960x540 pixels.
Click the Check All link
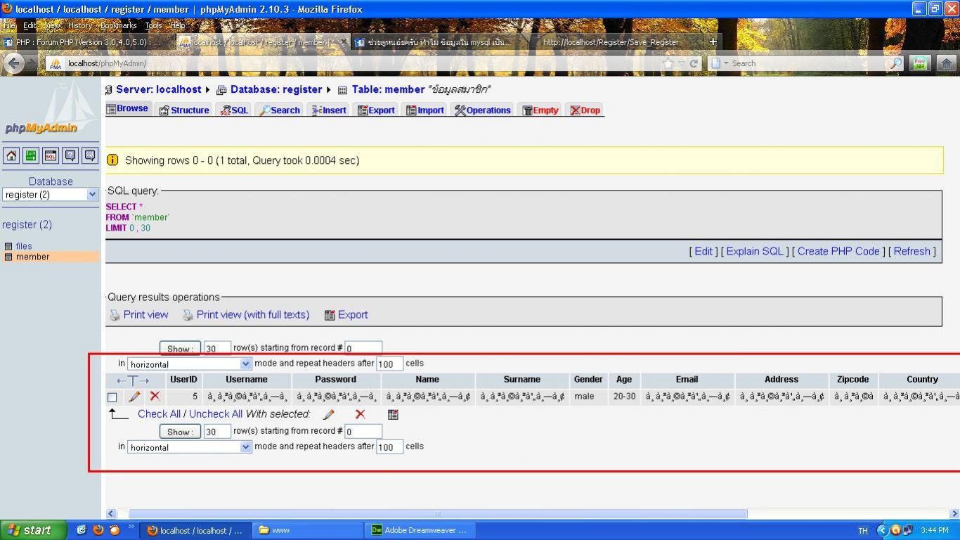tap(160, 414)
